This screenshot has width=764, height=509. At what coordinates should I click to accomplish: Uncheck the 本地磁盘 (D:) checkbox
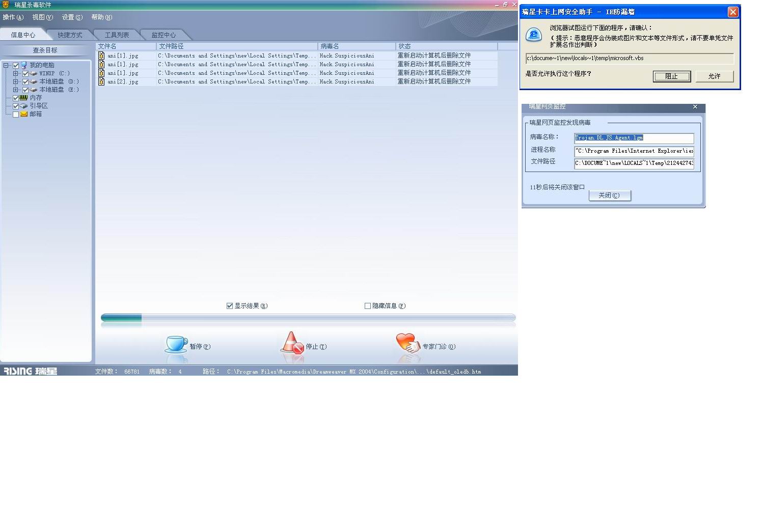[x=25, y=82]
